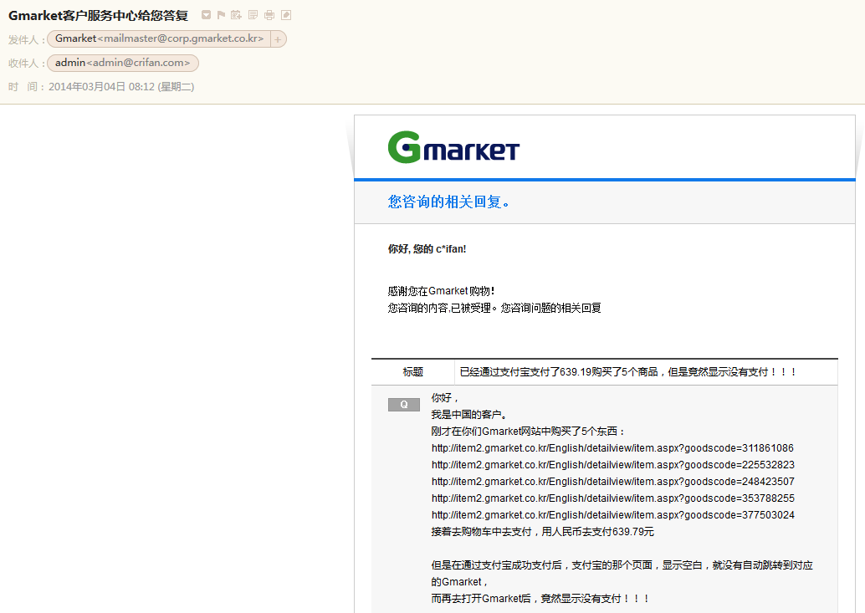Click the gray Q badge in question section

[404, 405]
